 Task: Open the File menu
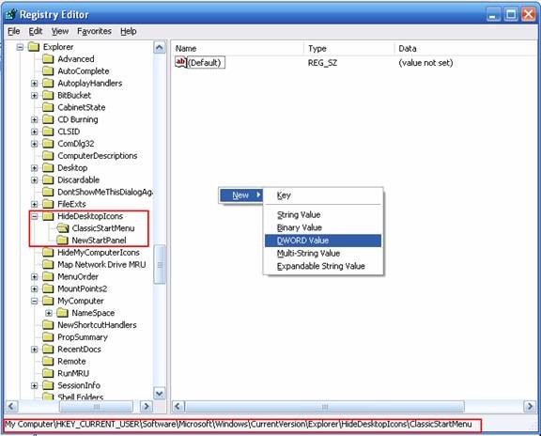pos(14,31)
